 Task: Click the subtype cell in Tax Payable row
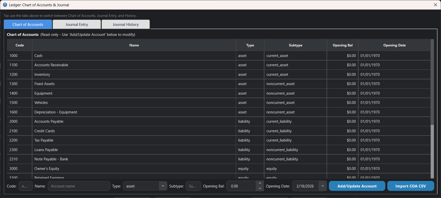point(296,140)
